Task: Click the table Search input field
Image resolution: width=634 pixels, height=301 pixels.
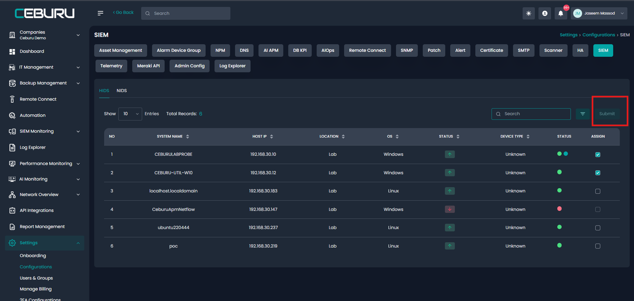Action: (531, 114)
